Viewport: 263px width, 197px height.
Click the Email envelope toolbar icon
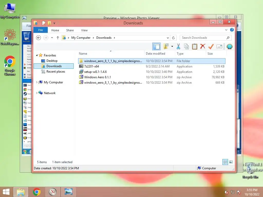tap(219, 46)
